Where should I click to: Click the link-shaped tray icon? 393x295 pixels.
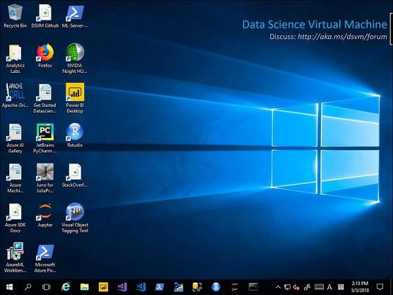tap(307, 287)
